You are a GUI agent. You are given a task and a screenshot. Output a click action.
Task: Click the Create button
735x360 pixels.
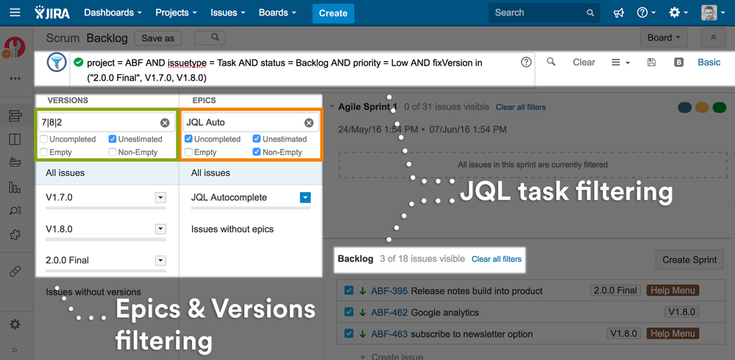(333, 13)
